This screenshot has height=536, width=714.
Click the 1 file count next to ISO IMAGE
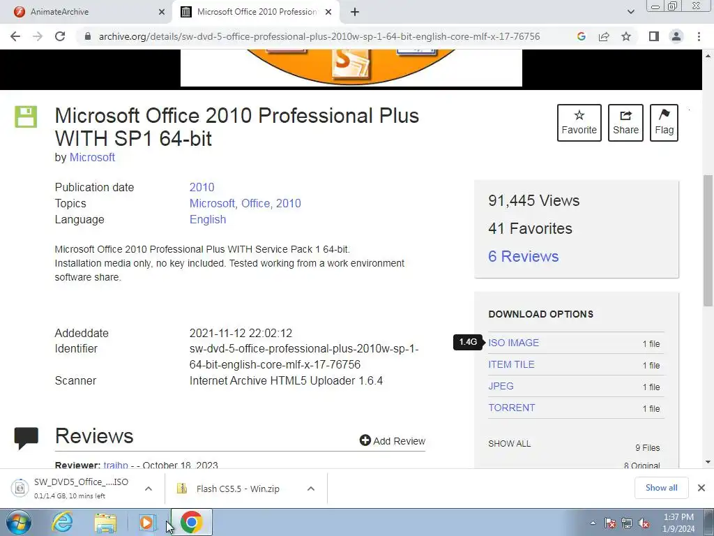tap(651, 343)
